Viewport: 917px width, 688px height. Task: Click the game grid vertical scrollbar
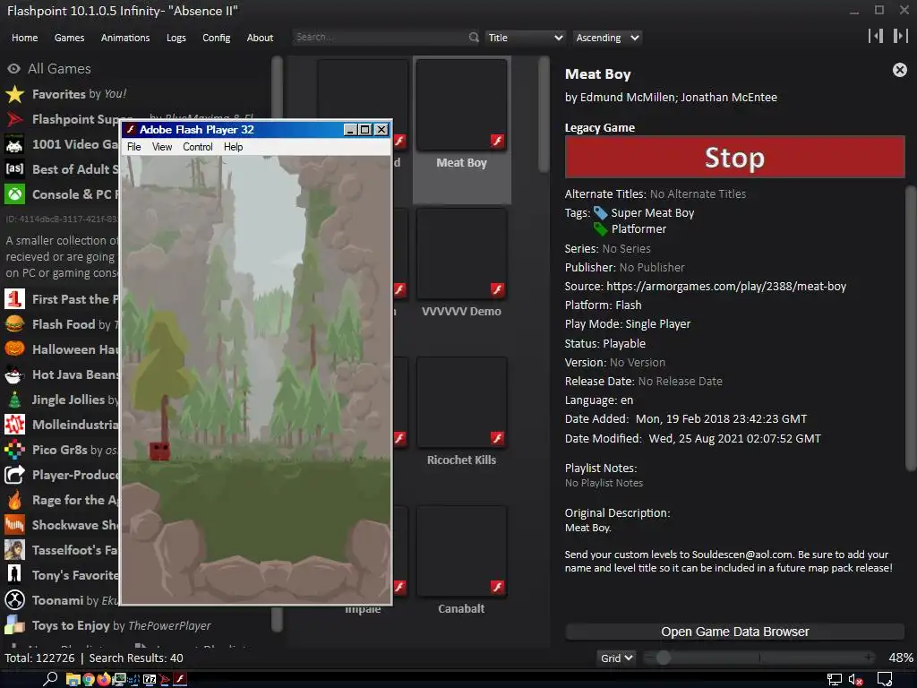[544, 115]
